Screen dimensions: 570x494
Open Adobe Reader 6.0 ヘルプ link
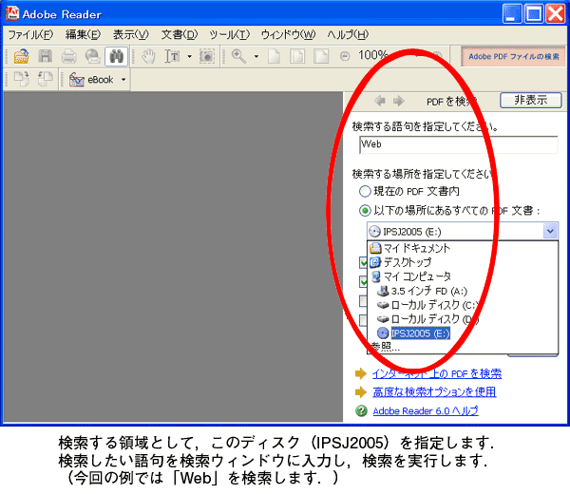coord(426,410)
